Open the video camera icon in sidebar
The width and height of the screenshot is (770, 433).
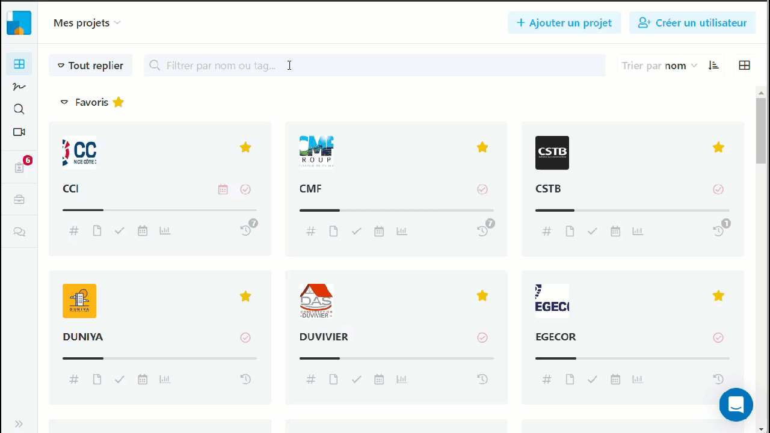coord(19,132)
